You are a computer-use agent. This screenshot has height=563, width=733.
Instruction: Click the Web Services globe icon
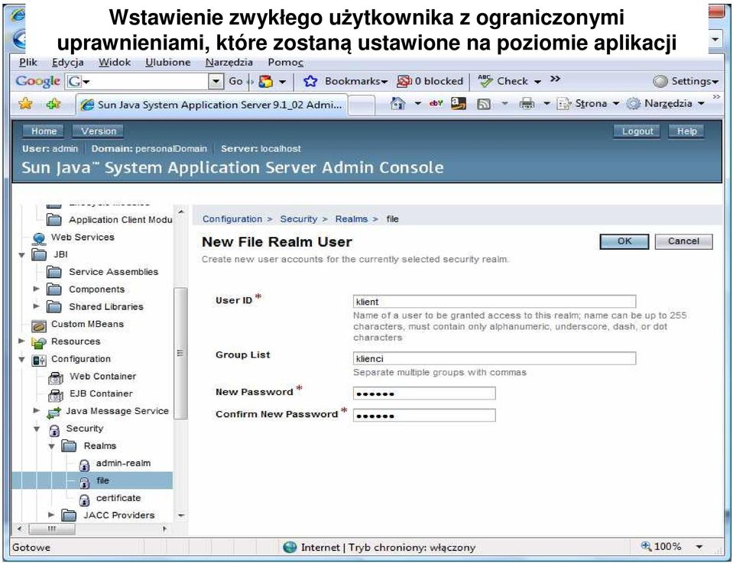[x=39, y=238]
